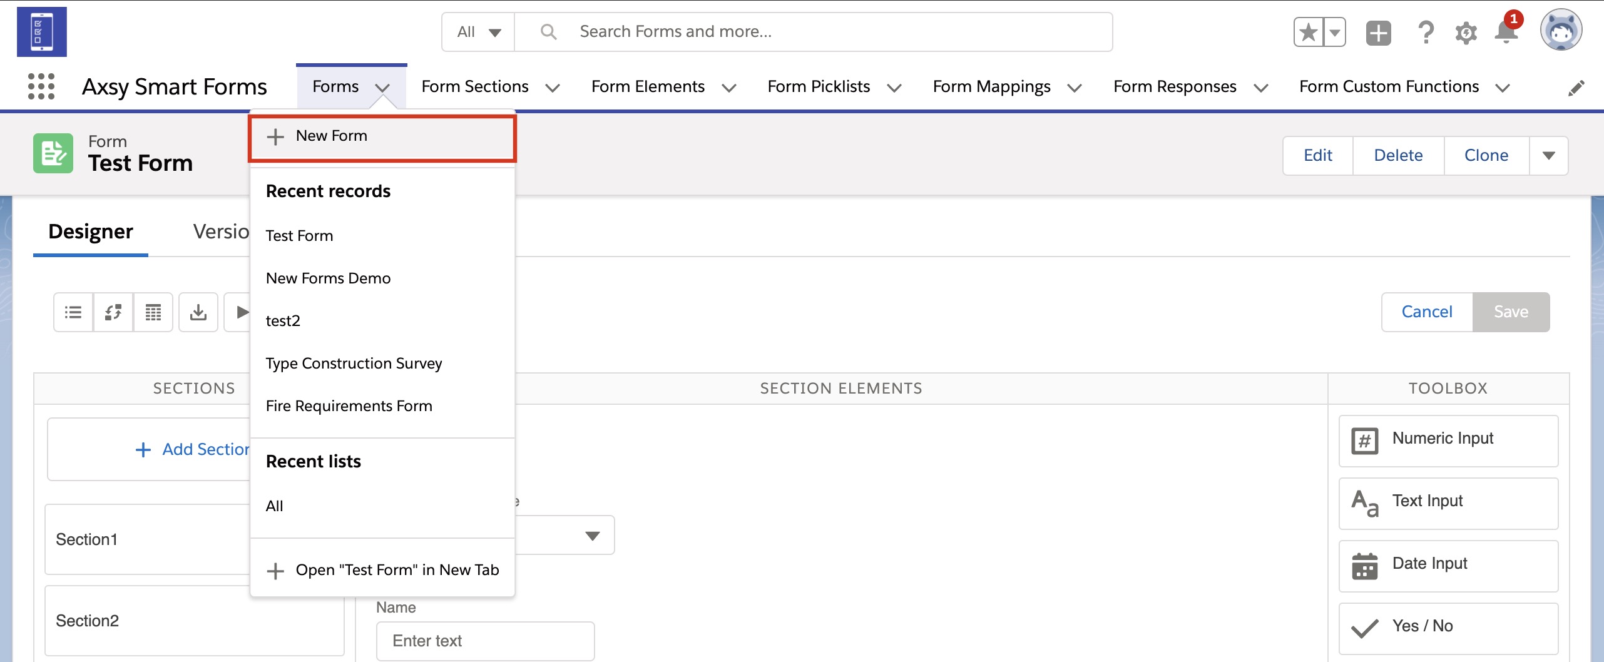
Task: Select New Form from the menu
Action: coord(331,136)
